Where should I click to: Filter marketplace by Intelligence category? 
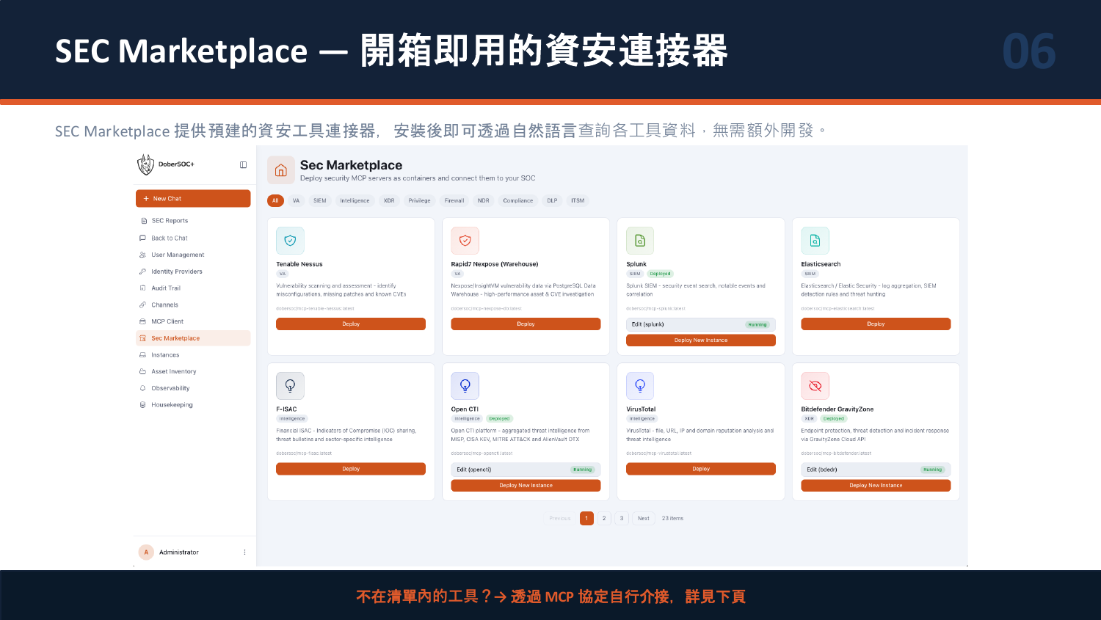pos(355,200)
